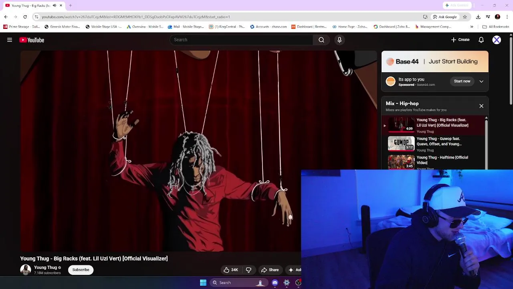Open the Create menu
The width and height of the screenshot is (513, 289).
click(460, 40)
